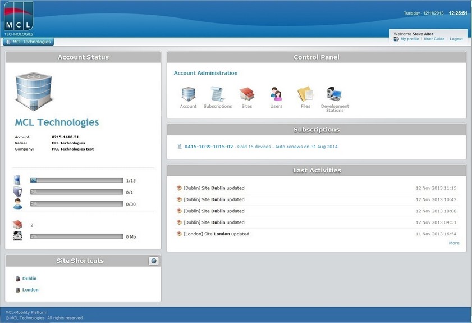Click the Account Status panel header

(83, 57)
